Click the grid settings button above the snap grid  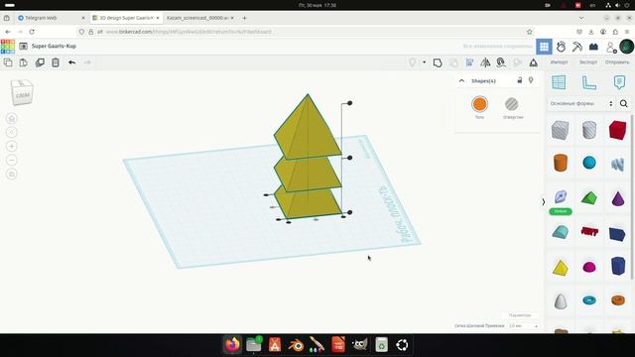point(520,315)
